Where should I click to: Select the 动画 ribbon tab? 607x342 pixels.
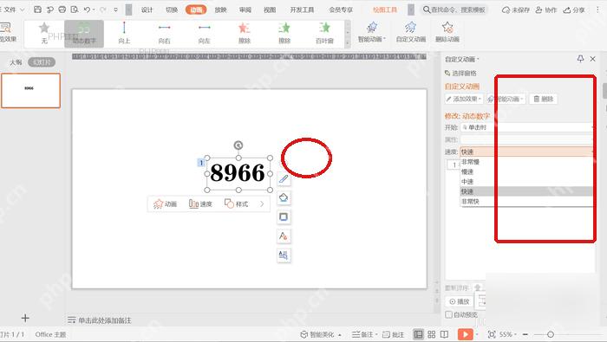click(196, 10)
